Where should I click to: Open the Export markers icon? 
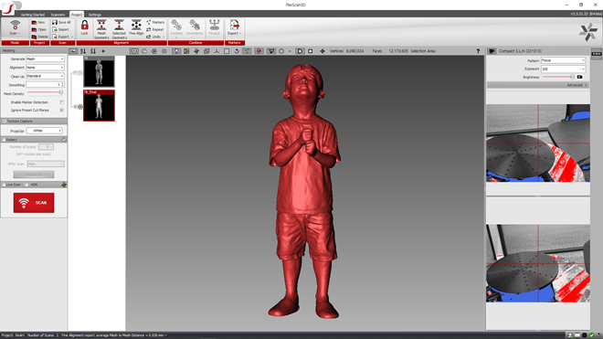tap(234, 27)
